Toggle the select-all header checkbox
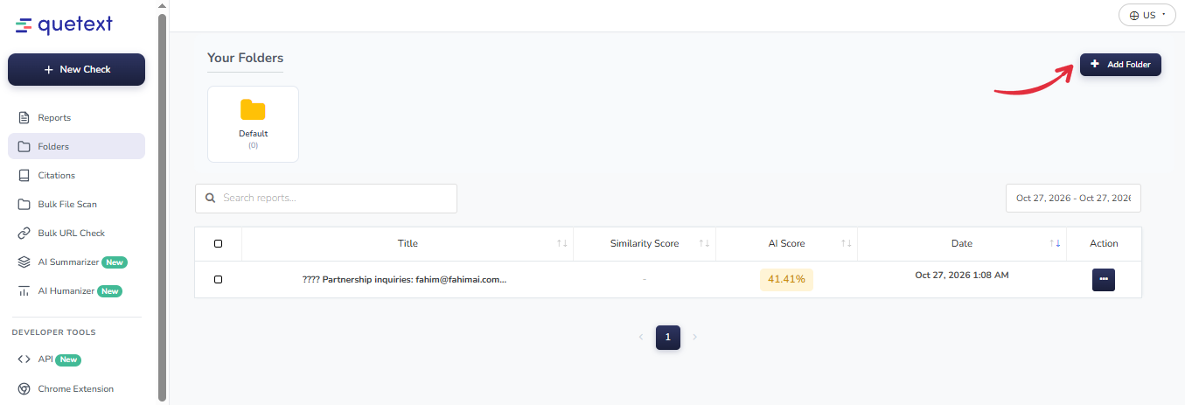The width and height of the screenshot is (1185, 405). (x=218, y=244)
